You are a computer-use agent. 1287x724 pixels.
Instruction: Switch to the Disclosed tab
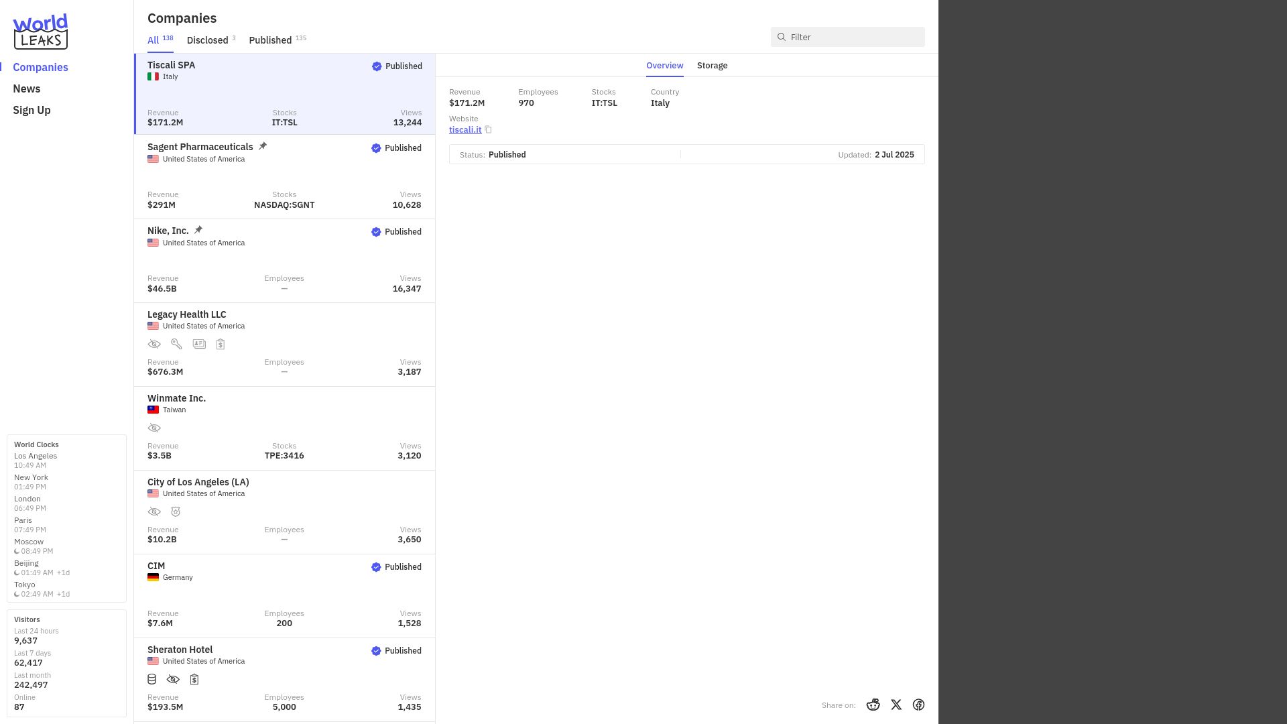point(211,40)
